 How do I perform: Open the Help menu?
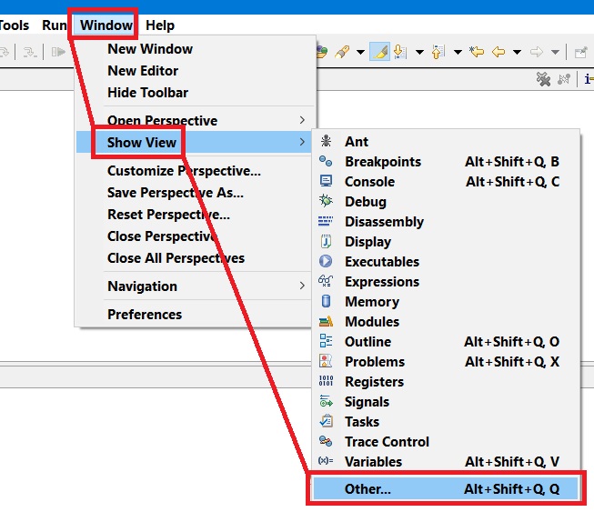click(160, 25)
